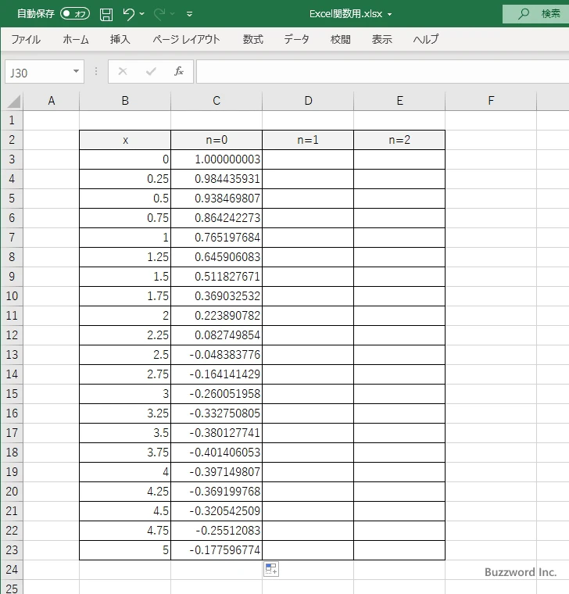This screenshot has width=569, height=594.
Task: Click the Undo arrow icon
Action: tap(128, 14)
